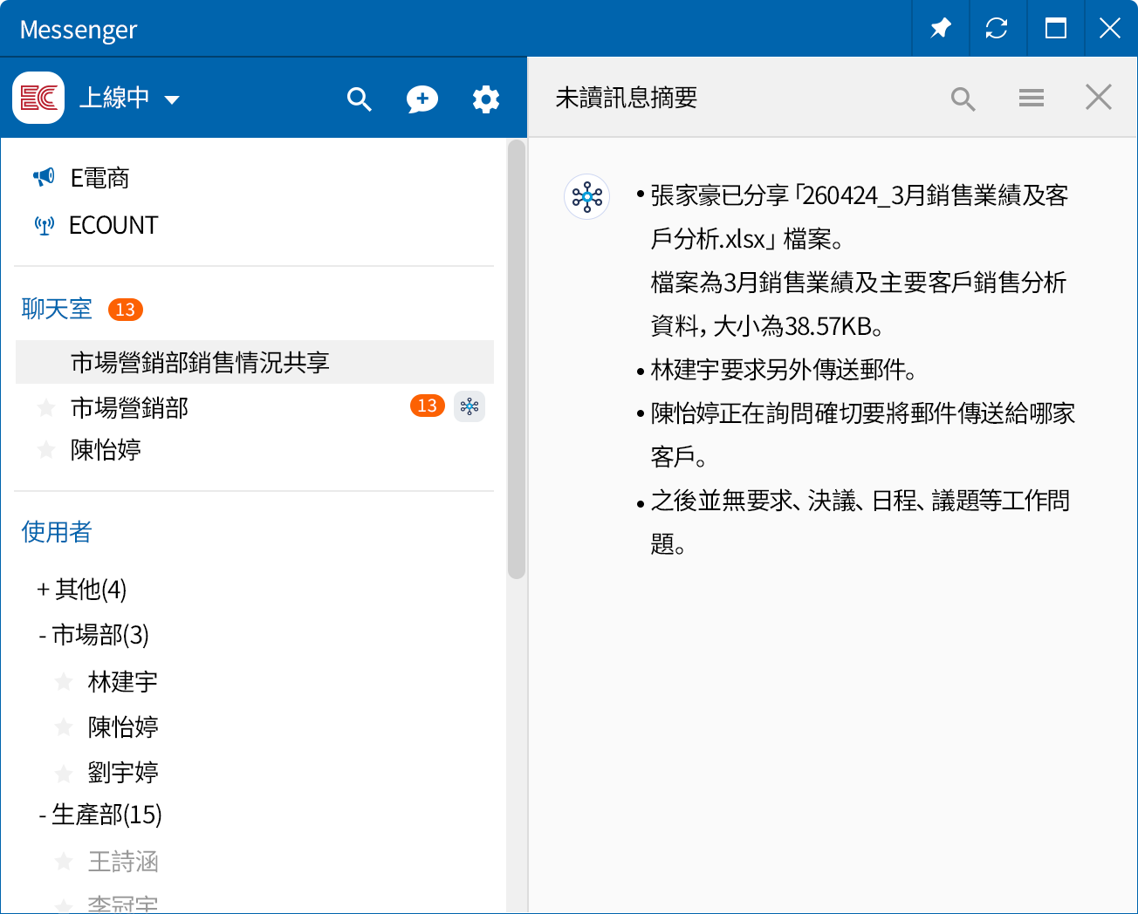Star the 陳怡婷 chat in 聊天室
The image size is (1138, 914).
tap(46, 449)
